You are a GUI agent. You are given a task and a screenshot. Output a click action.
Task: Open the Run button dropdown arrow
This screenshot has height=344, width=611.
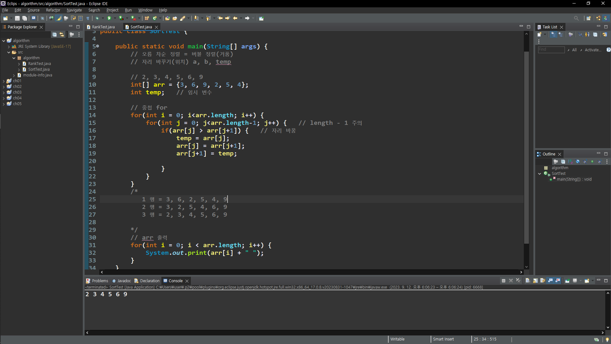[115, 18]
